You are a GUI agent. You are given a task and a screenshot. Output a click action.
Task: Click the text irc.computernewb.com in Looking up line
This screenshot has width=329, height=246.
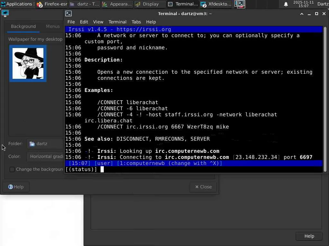click(x=187, y=151)
